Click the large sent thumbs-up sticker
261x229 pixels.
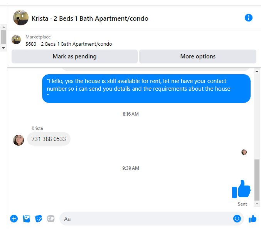(x=241, y=189)
